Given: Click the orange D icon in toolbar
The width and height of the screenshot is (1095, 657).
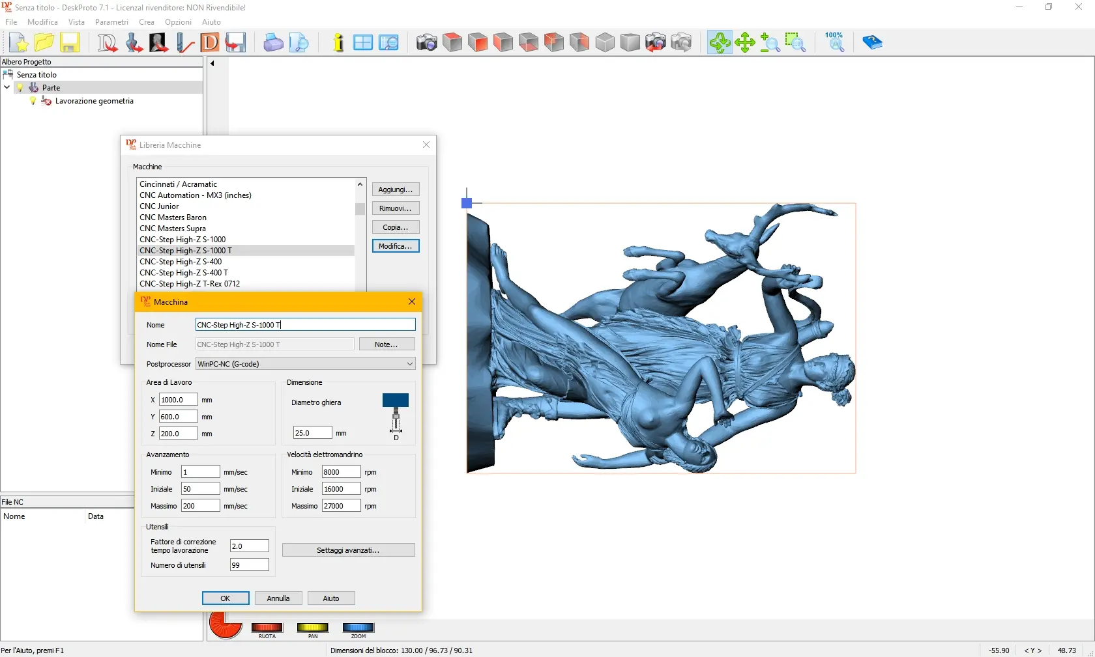Looking at the screenshot, I should tap(210, 42).
